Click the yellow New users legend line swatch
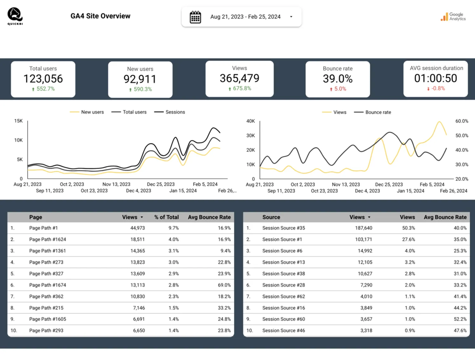475x356 pixels. point(74,112)
